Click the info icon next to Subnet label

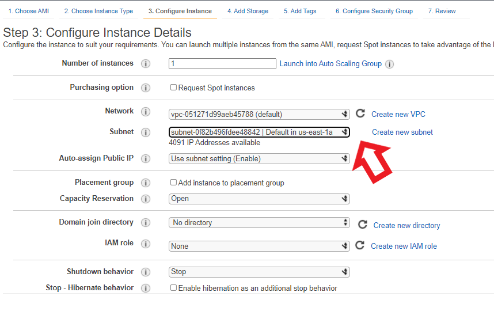point(146,132)
